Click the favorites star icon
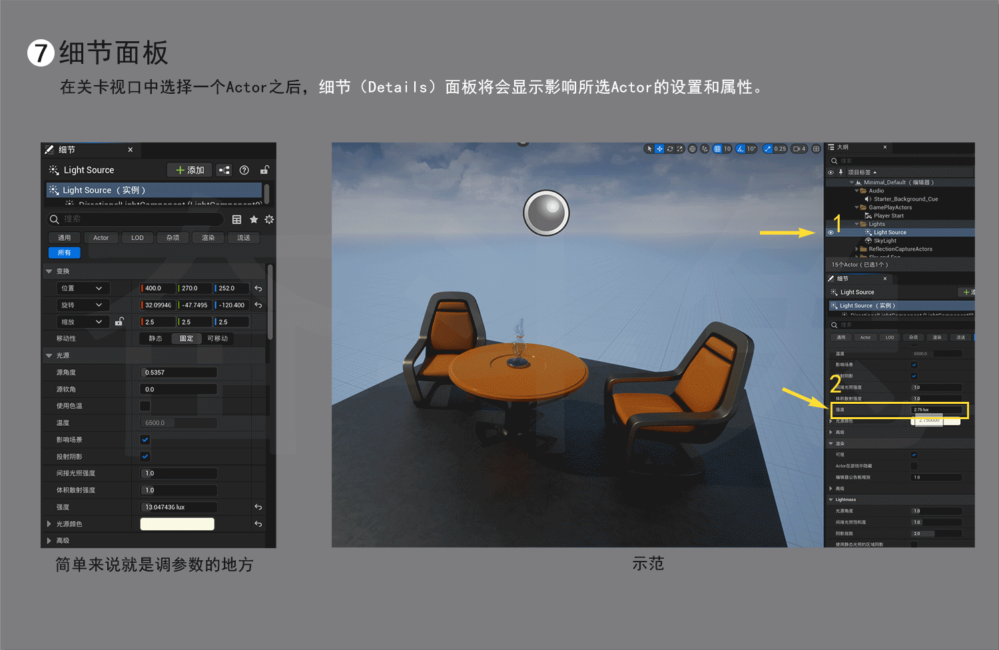 point(254,220)
